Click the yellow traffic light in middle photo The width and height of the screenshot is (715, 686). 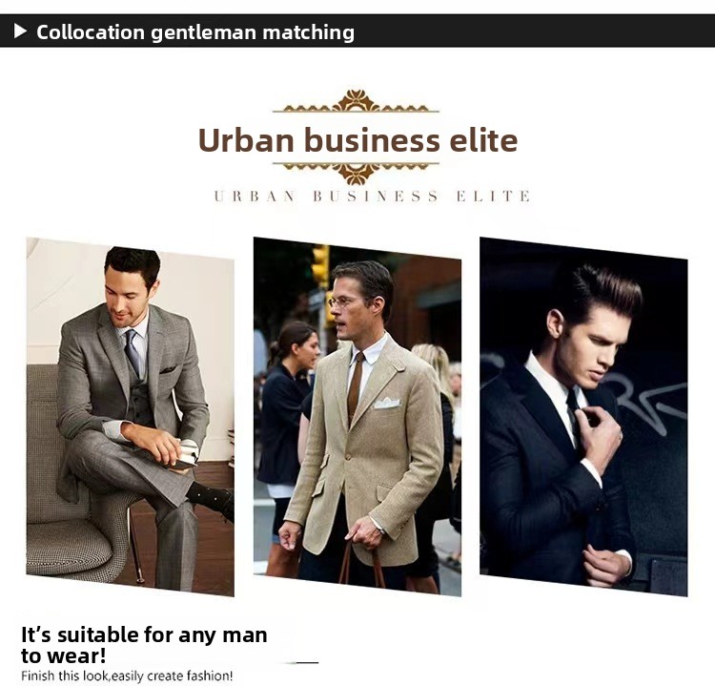click(x=320, y=265)
